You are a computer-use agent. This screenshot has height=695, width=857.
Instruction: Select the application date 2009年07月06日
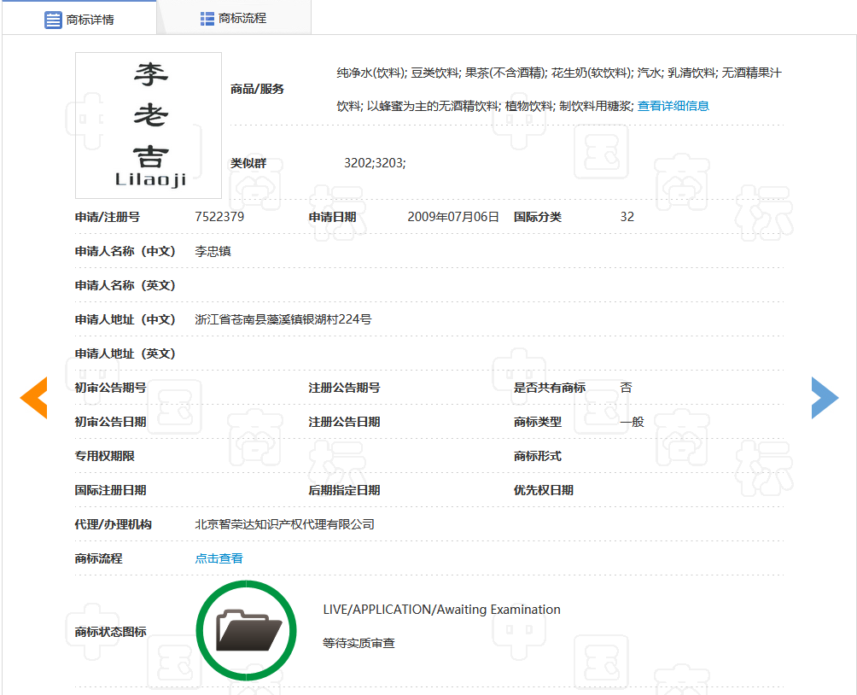click(x=453, y=216)
